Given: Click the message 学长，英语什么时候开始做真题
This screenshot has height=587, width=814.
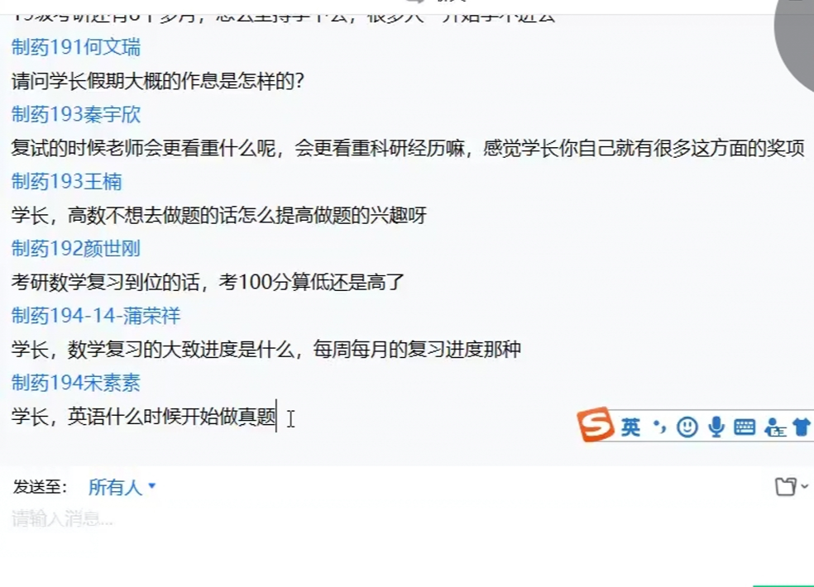Looking at the screenshot, I should 144,416.
